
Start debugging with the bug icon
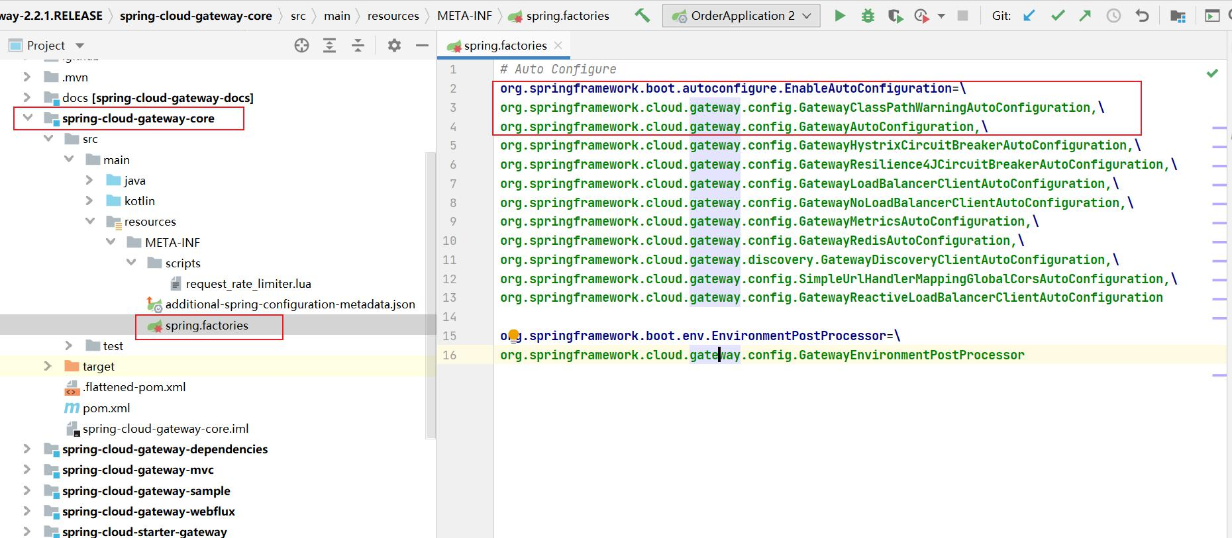(x=868, y=15)
